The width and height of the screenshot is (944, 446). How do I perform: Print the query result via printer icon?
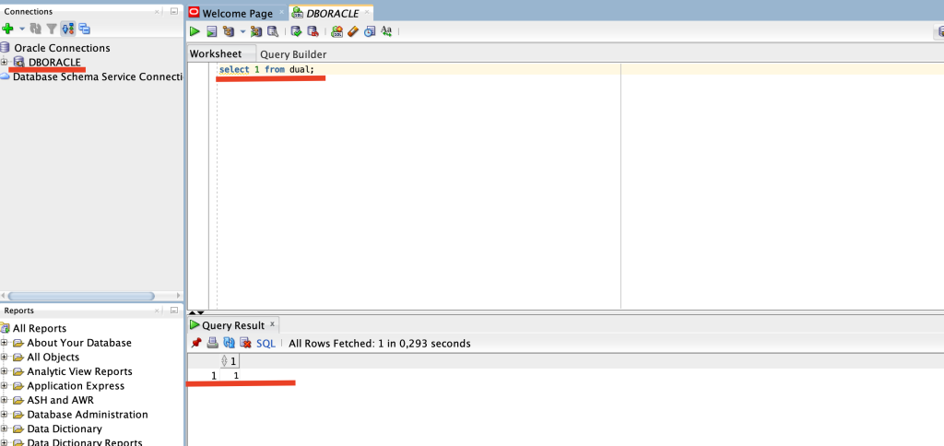click(212, 343)
